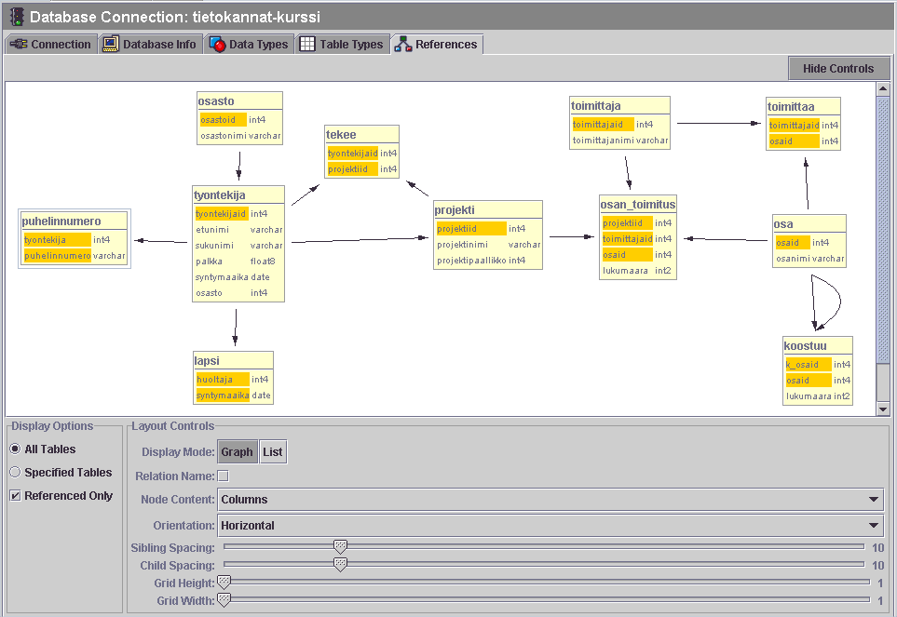Select the tekee table node title
897x617 pixels.
[341, 135]
